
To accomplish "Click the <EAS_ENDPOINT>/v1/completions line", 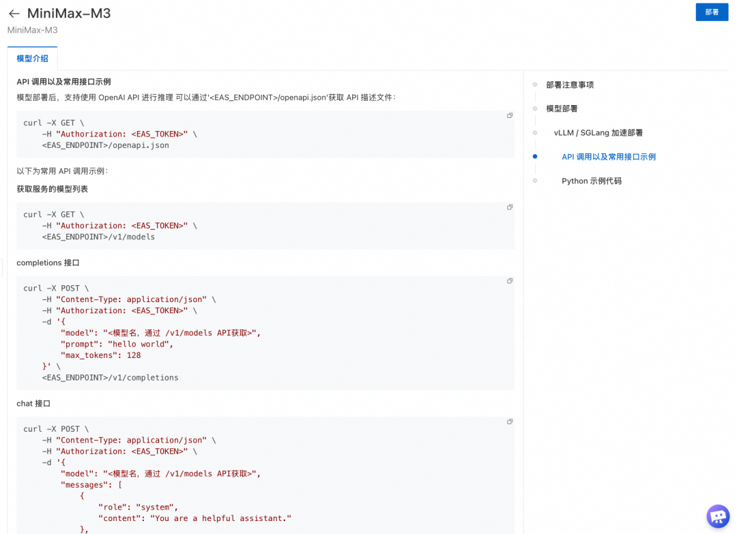I will tap(110, 378).
